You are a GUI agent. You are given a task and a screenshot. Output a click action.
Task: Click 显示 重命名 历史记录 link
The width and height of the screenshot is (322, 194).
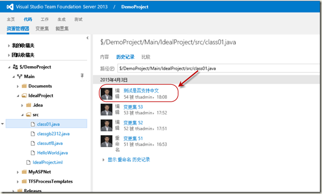(129, 160)
